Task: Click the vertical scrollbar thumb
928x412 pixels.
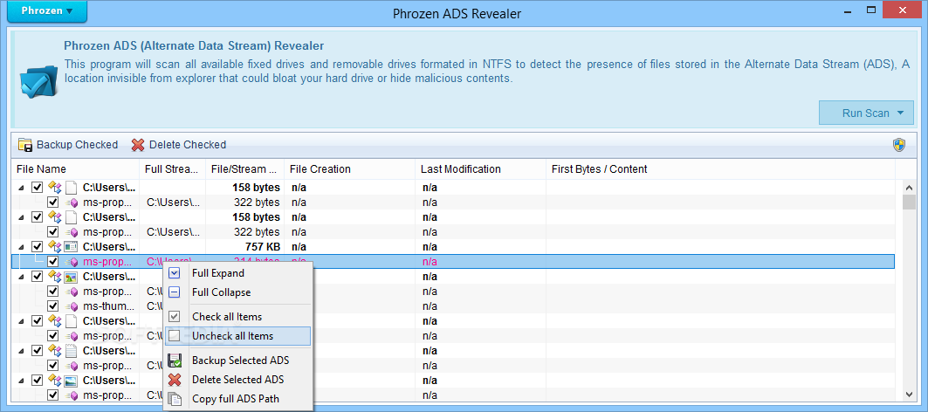Action: 909,202
